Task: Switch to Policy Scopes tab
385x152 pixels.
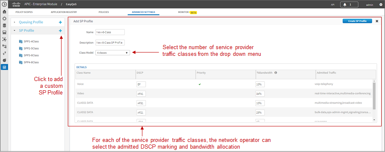Action: (x=24, y=12)
